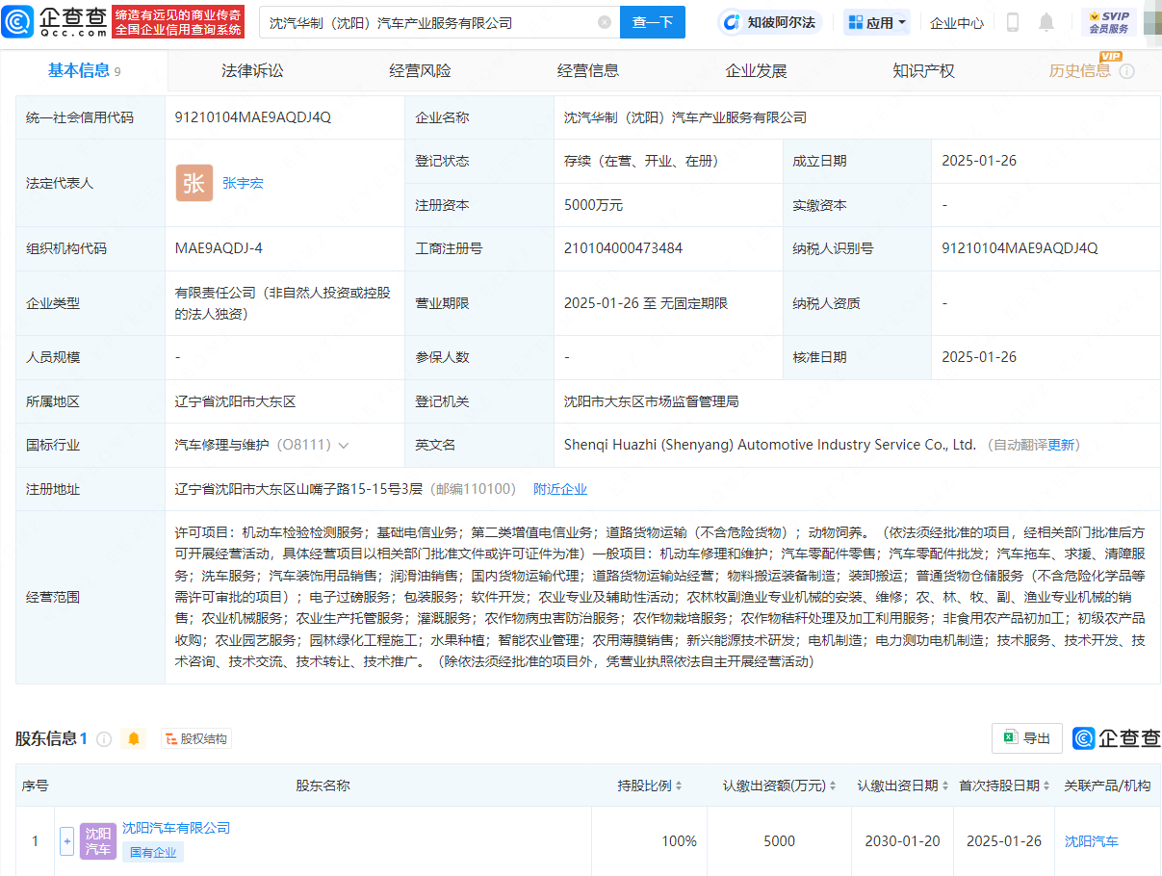1162x876 pixels.
Task: Export shareholder table via 导出
Action: point(1027,738)
